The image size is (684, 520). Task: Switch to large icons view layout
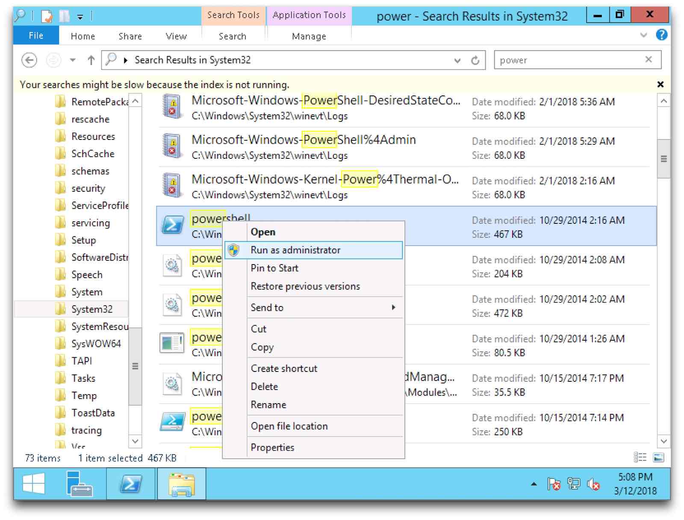658,458
